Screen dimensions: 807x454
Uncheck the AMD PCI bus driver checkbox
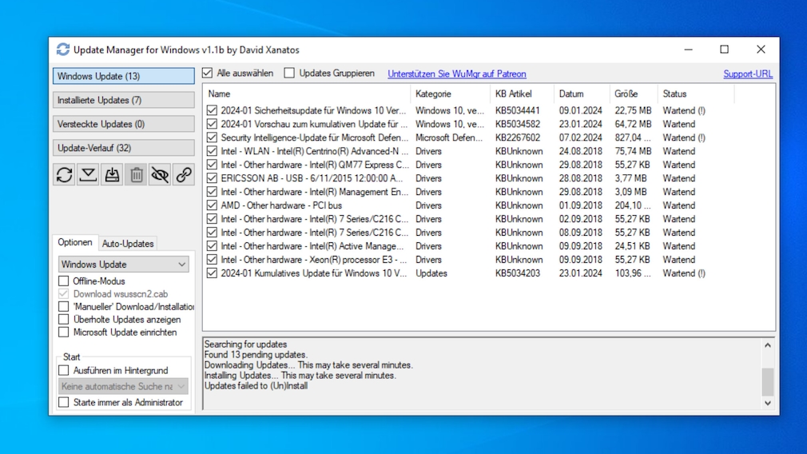coord(212,205)
